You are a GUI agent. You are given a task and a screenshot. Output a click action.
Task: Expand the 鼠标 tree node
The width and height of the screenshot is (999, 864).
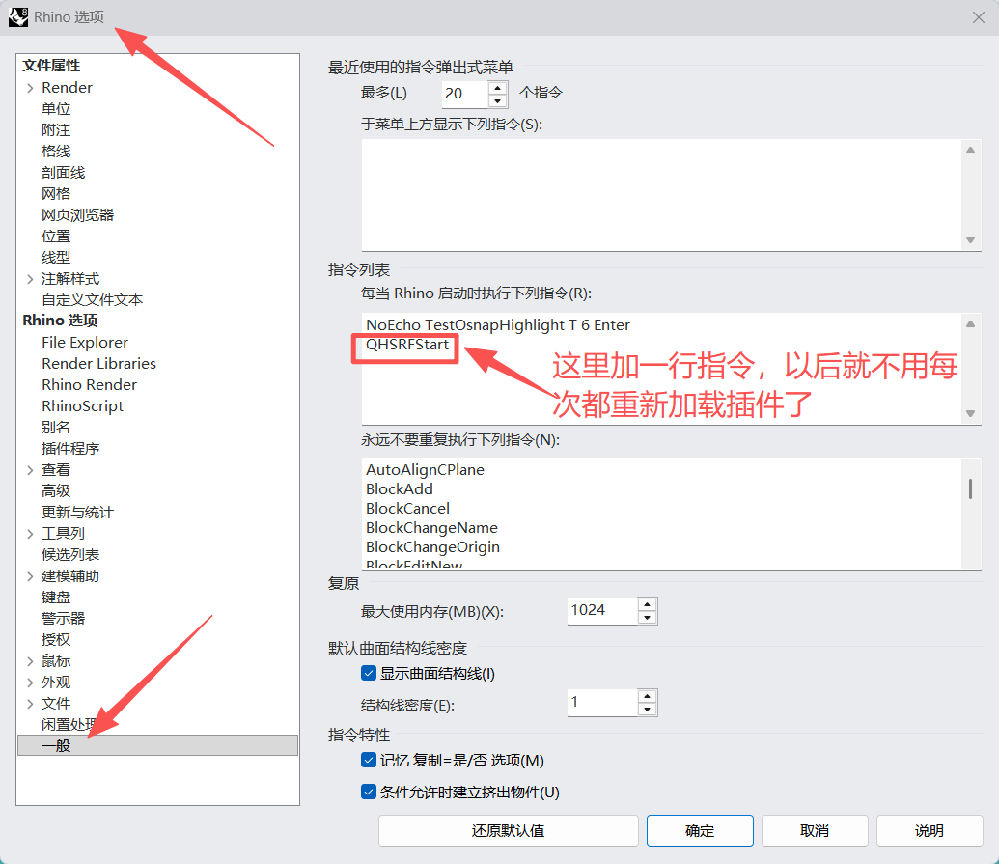point(30,661)
